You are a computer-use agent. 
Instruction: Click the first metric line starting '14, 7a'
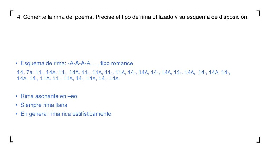124,72
